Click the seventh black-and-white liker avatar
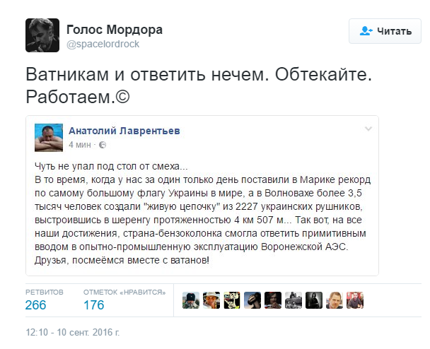Screen dimensions: 430x349 (315, 300)
